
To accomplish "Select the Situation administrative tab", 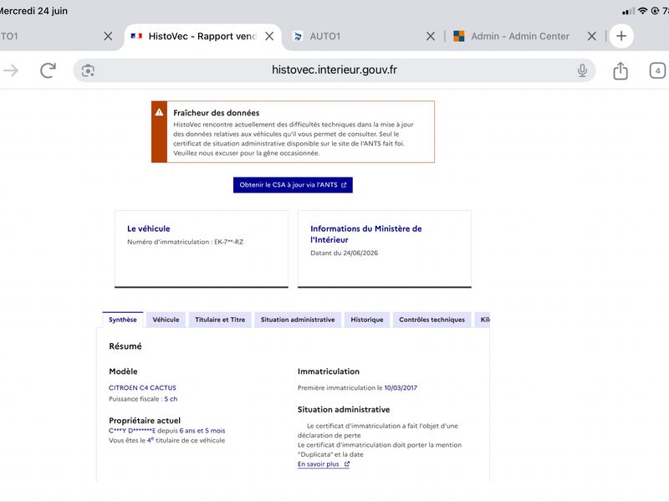I will tap(298, 320).
